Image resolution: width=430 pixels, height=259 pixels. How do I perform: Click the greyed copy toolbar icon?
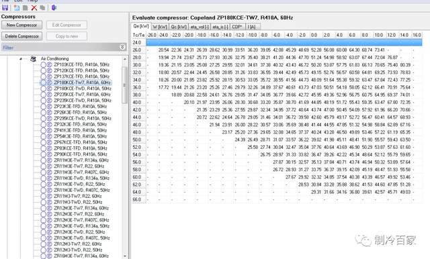(x=42, y=7)
